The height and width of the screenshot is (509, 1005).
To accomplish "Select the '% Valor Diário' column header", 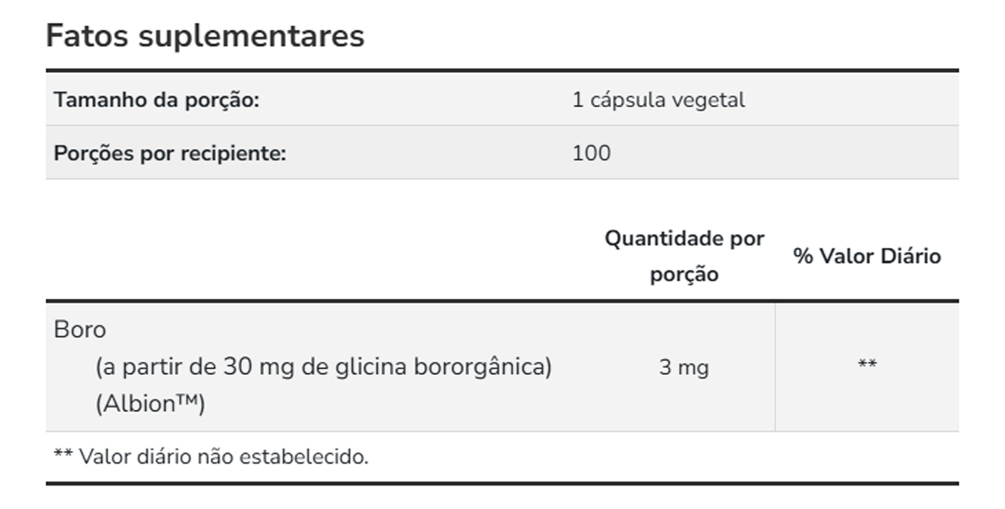I will [866, 256].
